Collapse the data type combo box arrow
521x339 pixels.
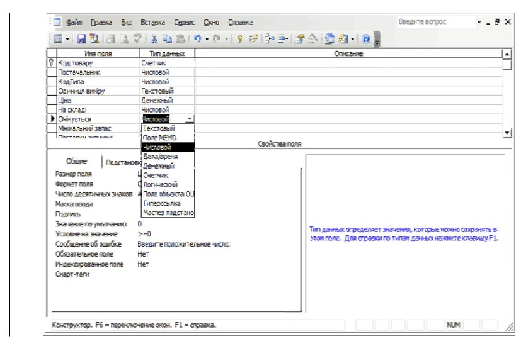click(x=190, y=119)
